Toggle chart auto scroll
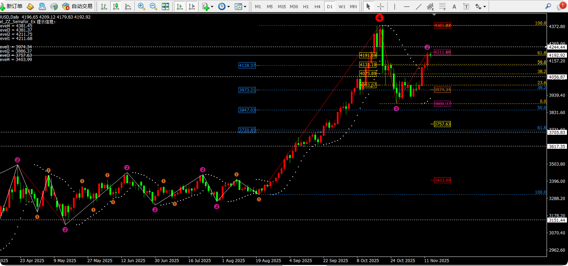 click(180, 6)
